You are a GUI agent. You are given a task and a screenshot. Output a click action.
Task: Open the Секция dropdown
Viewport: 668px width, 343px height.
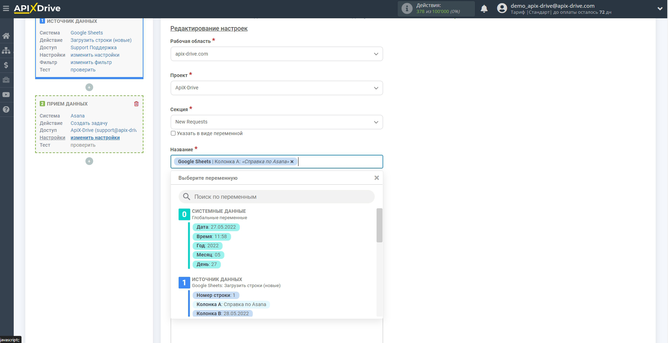tap(277, 122)
